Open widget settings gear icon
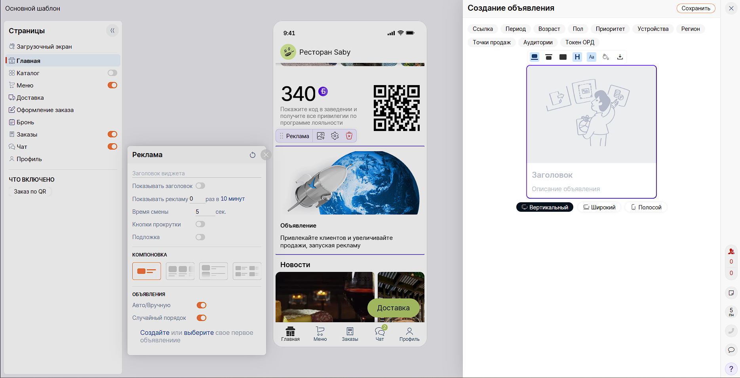Screen dimensions: 740x378 (335, 136)
